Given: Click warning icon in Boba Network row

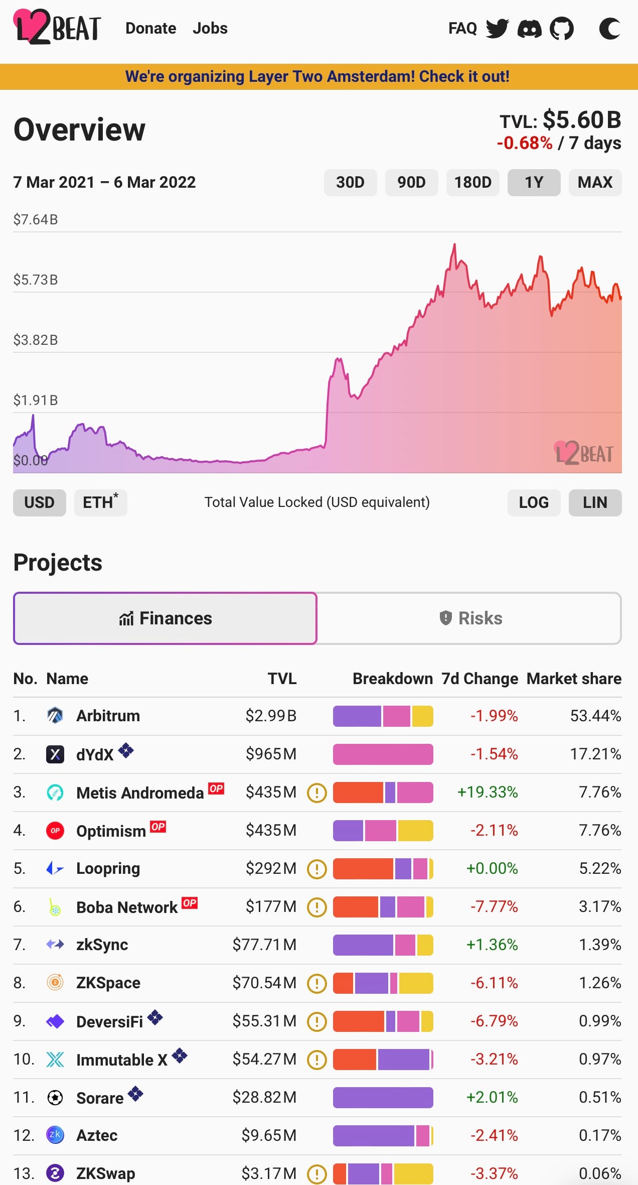Looking at the screenshot, I should click(317, 907).
